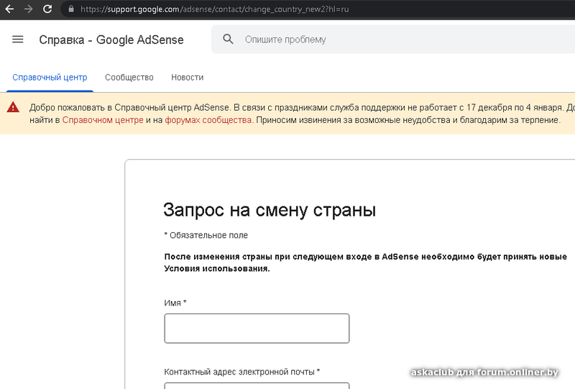Open the 'Сообщество' tab
This screenshot has width=575, height=389.
coord(129,78)
